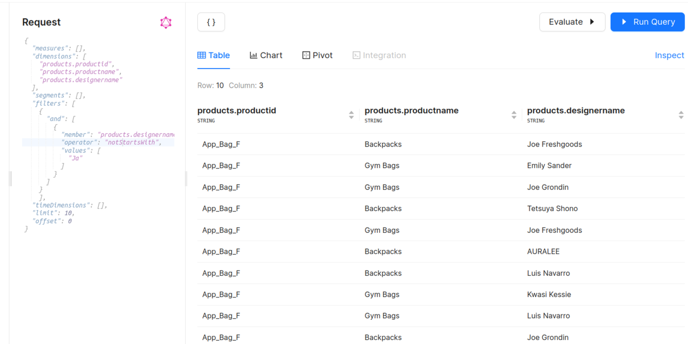
Task: Click the "Ja" value in request JSON
Action: point(76,158)
